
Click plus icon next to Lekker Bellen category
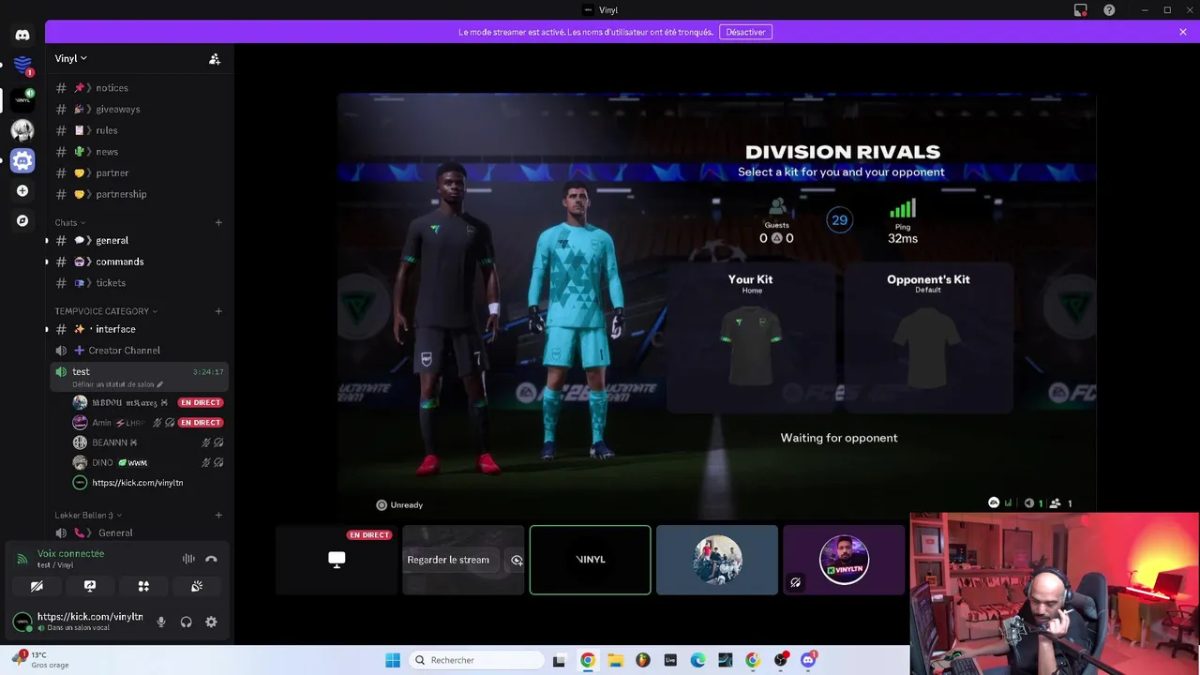point(218,515)
